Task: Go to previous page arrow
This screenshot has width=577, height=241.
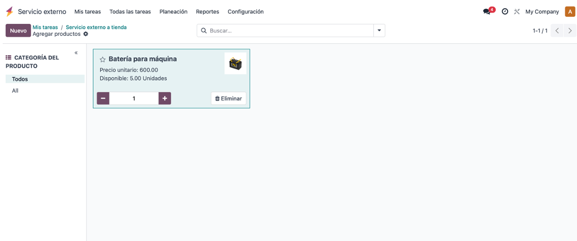Action: 557,30
